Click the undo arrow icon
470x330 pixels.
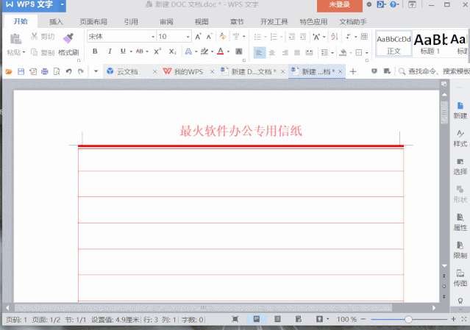click(68, 71)
